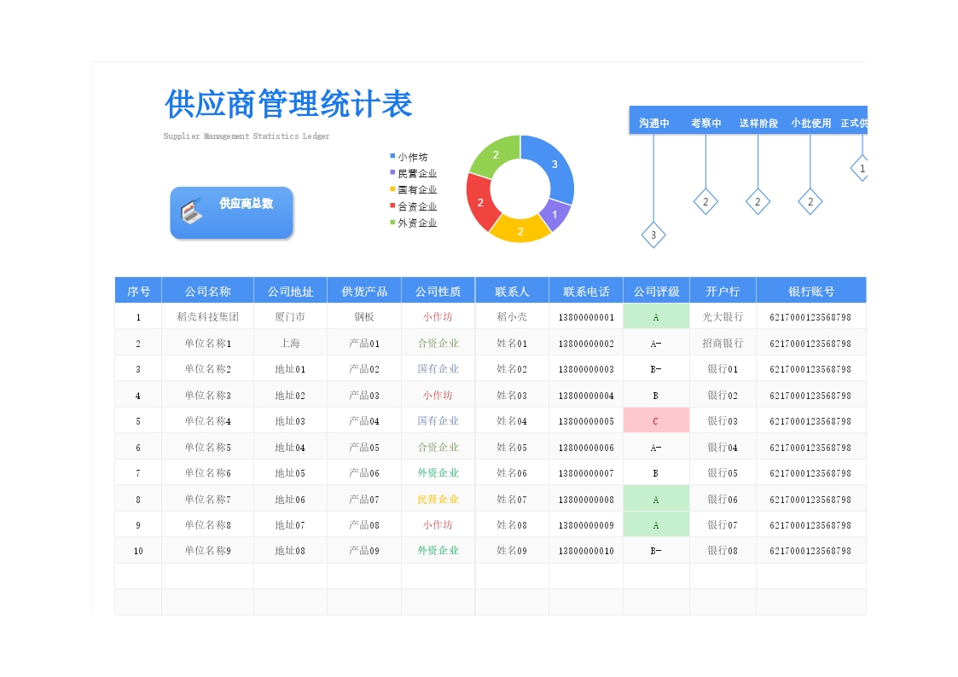Click phone number 13800000003
This screenshot has width=958, height=677.
pyautogui.click(x=586, y=369)
